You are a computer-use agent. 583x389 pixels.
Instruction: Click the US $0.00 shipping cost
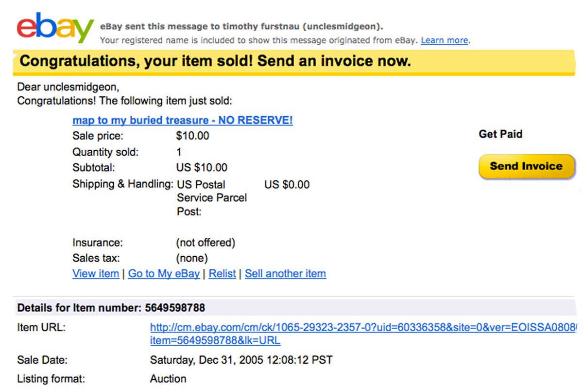pos(287,185)
